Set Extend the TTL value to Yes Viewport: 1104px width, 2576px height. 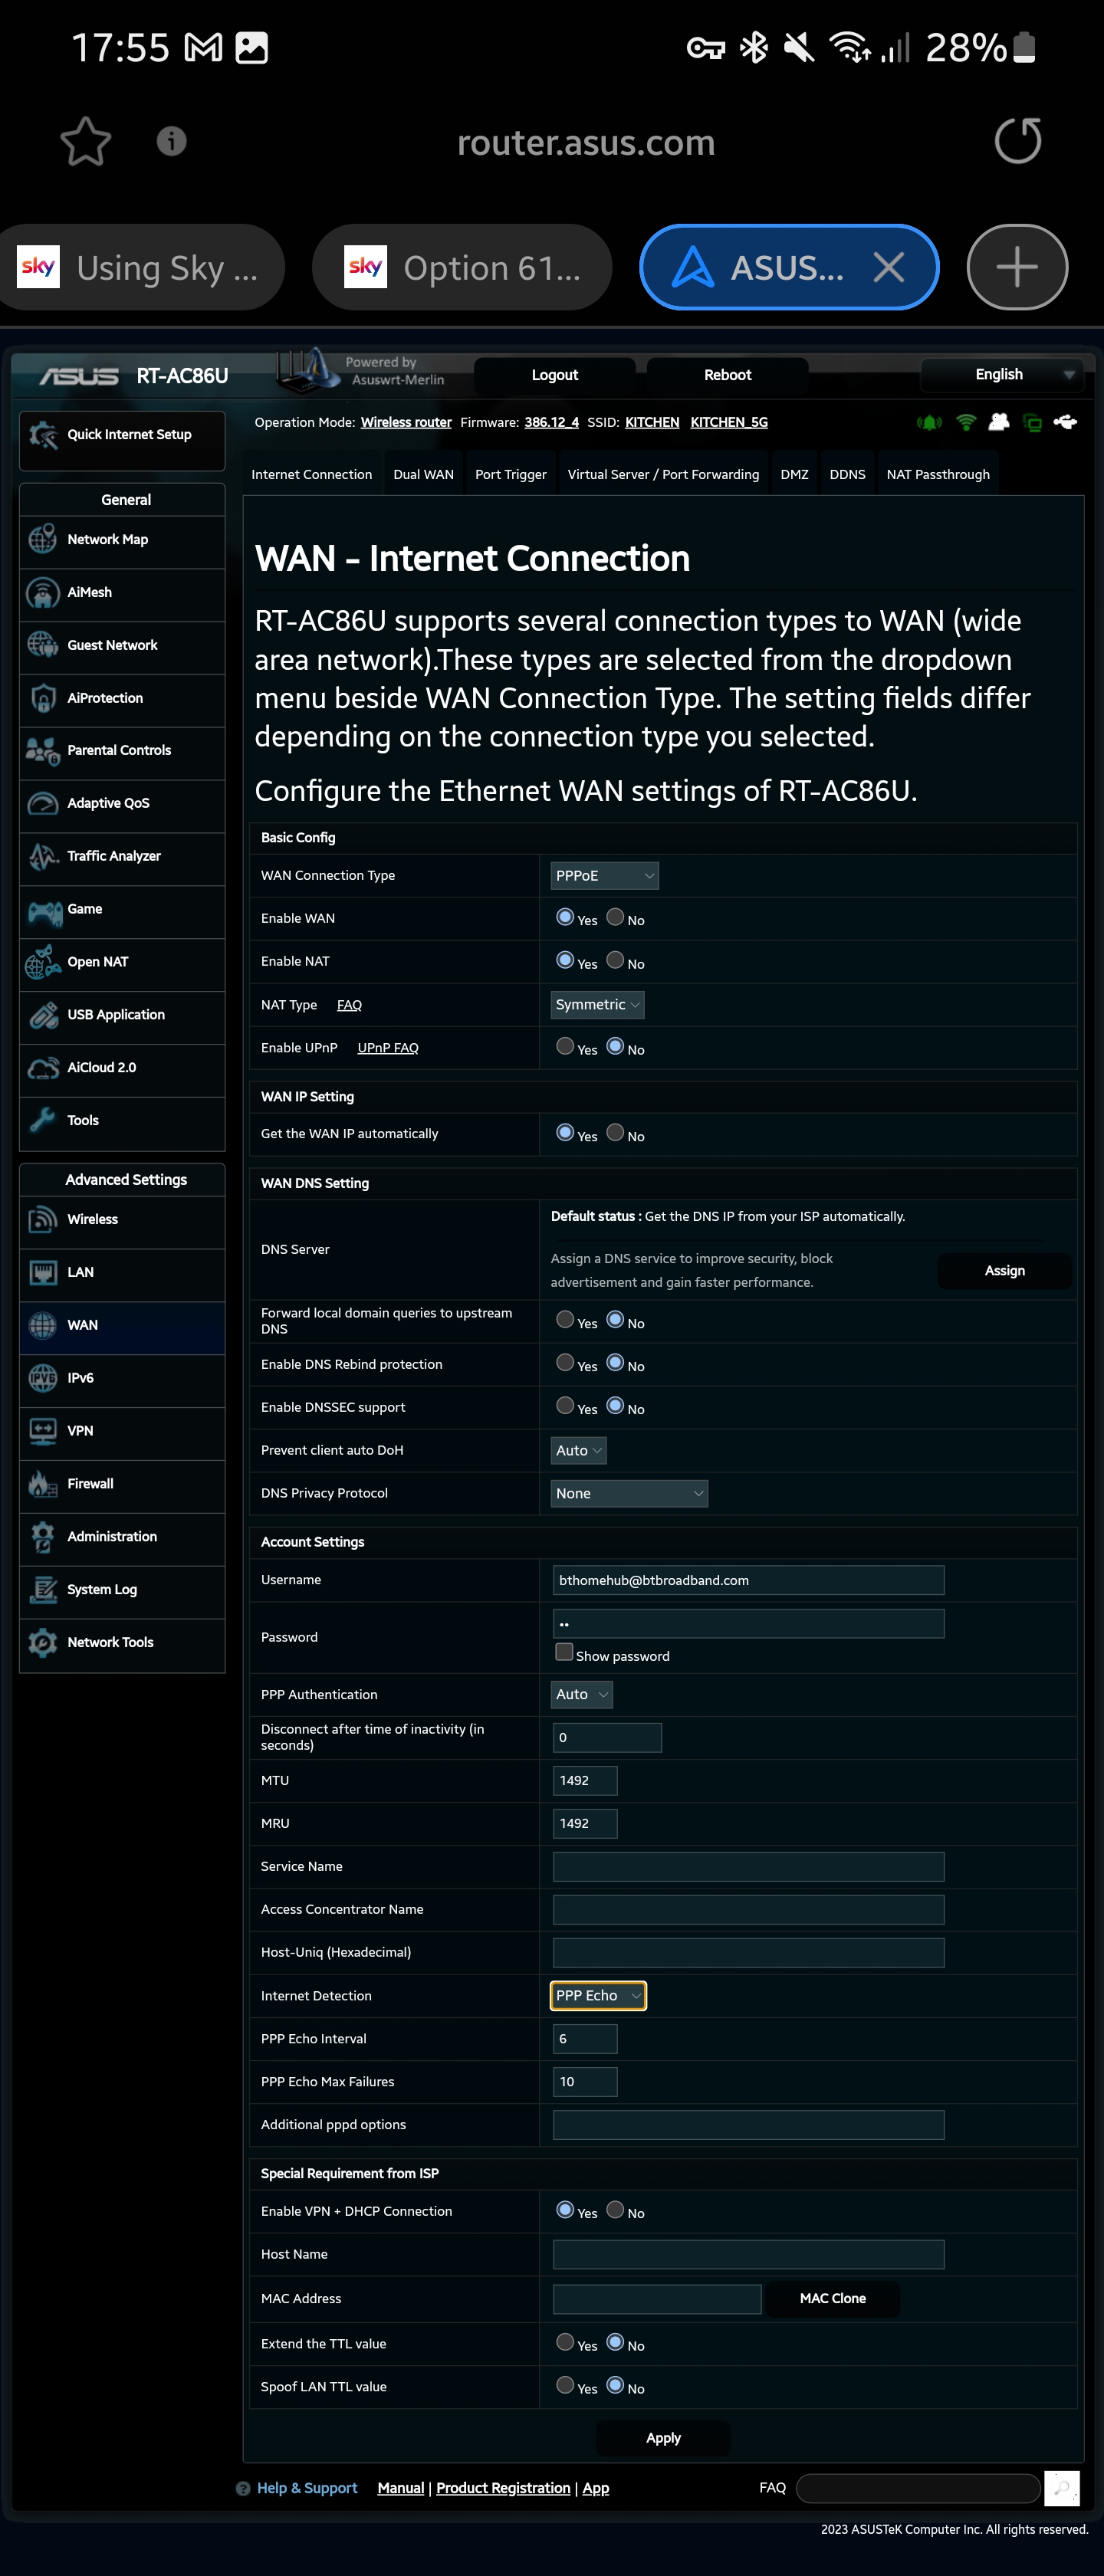(x=565, y=2342)
